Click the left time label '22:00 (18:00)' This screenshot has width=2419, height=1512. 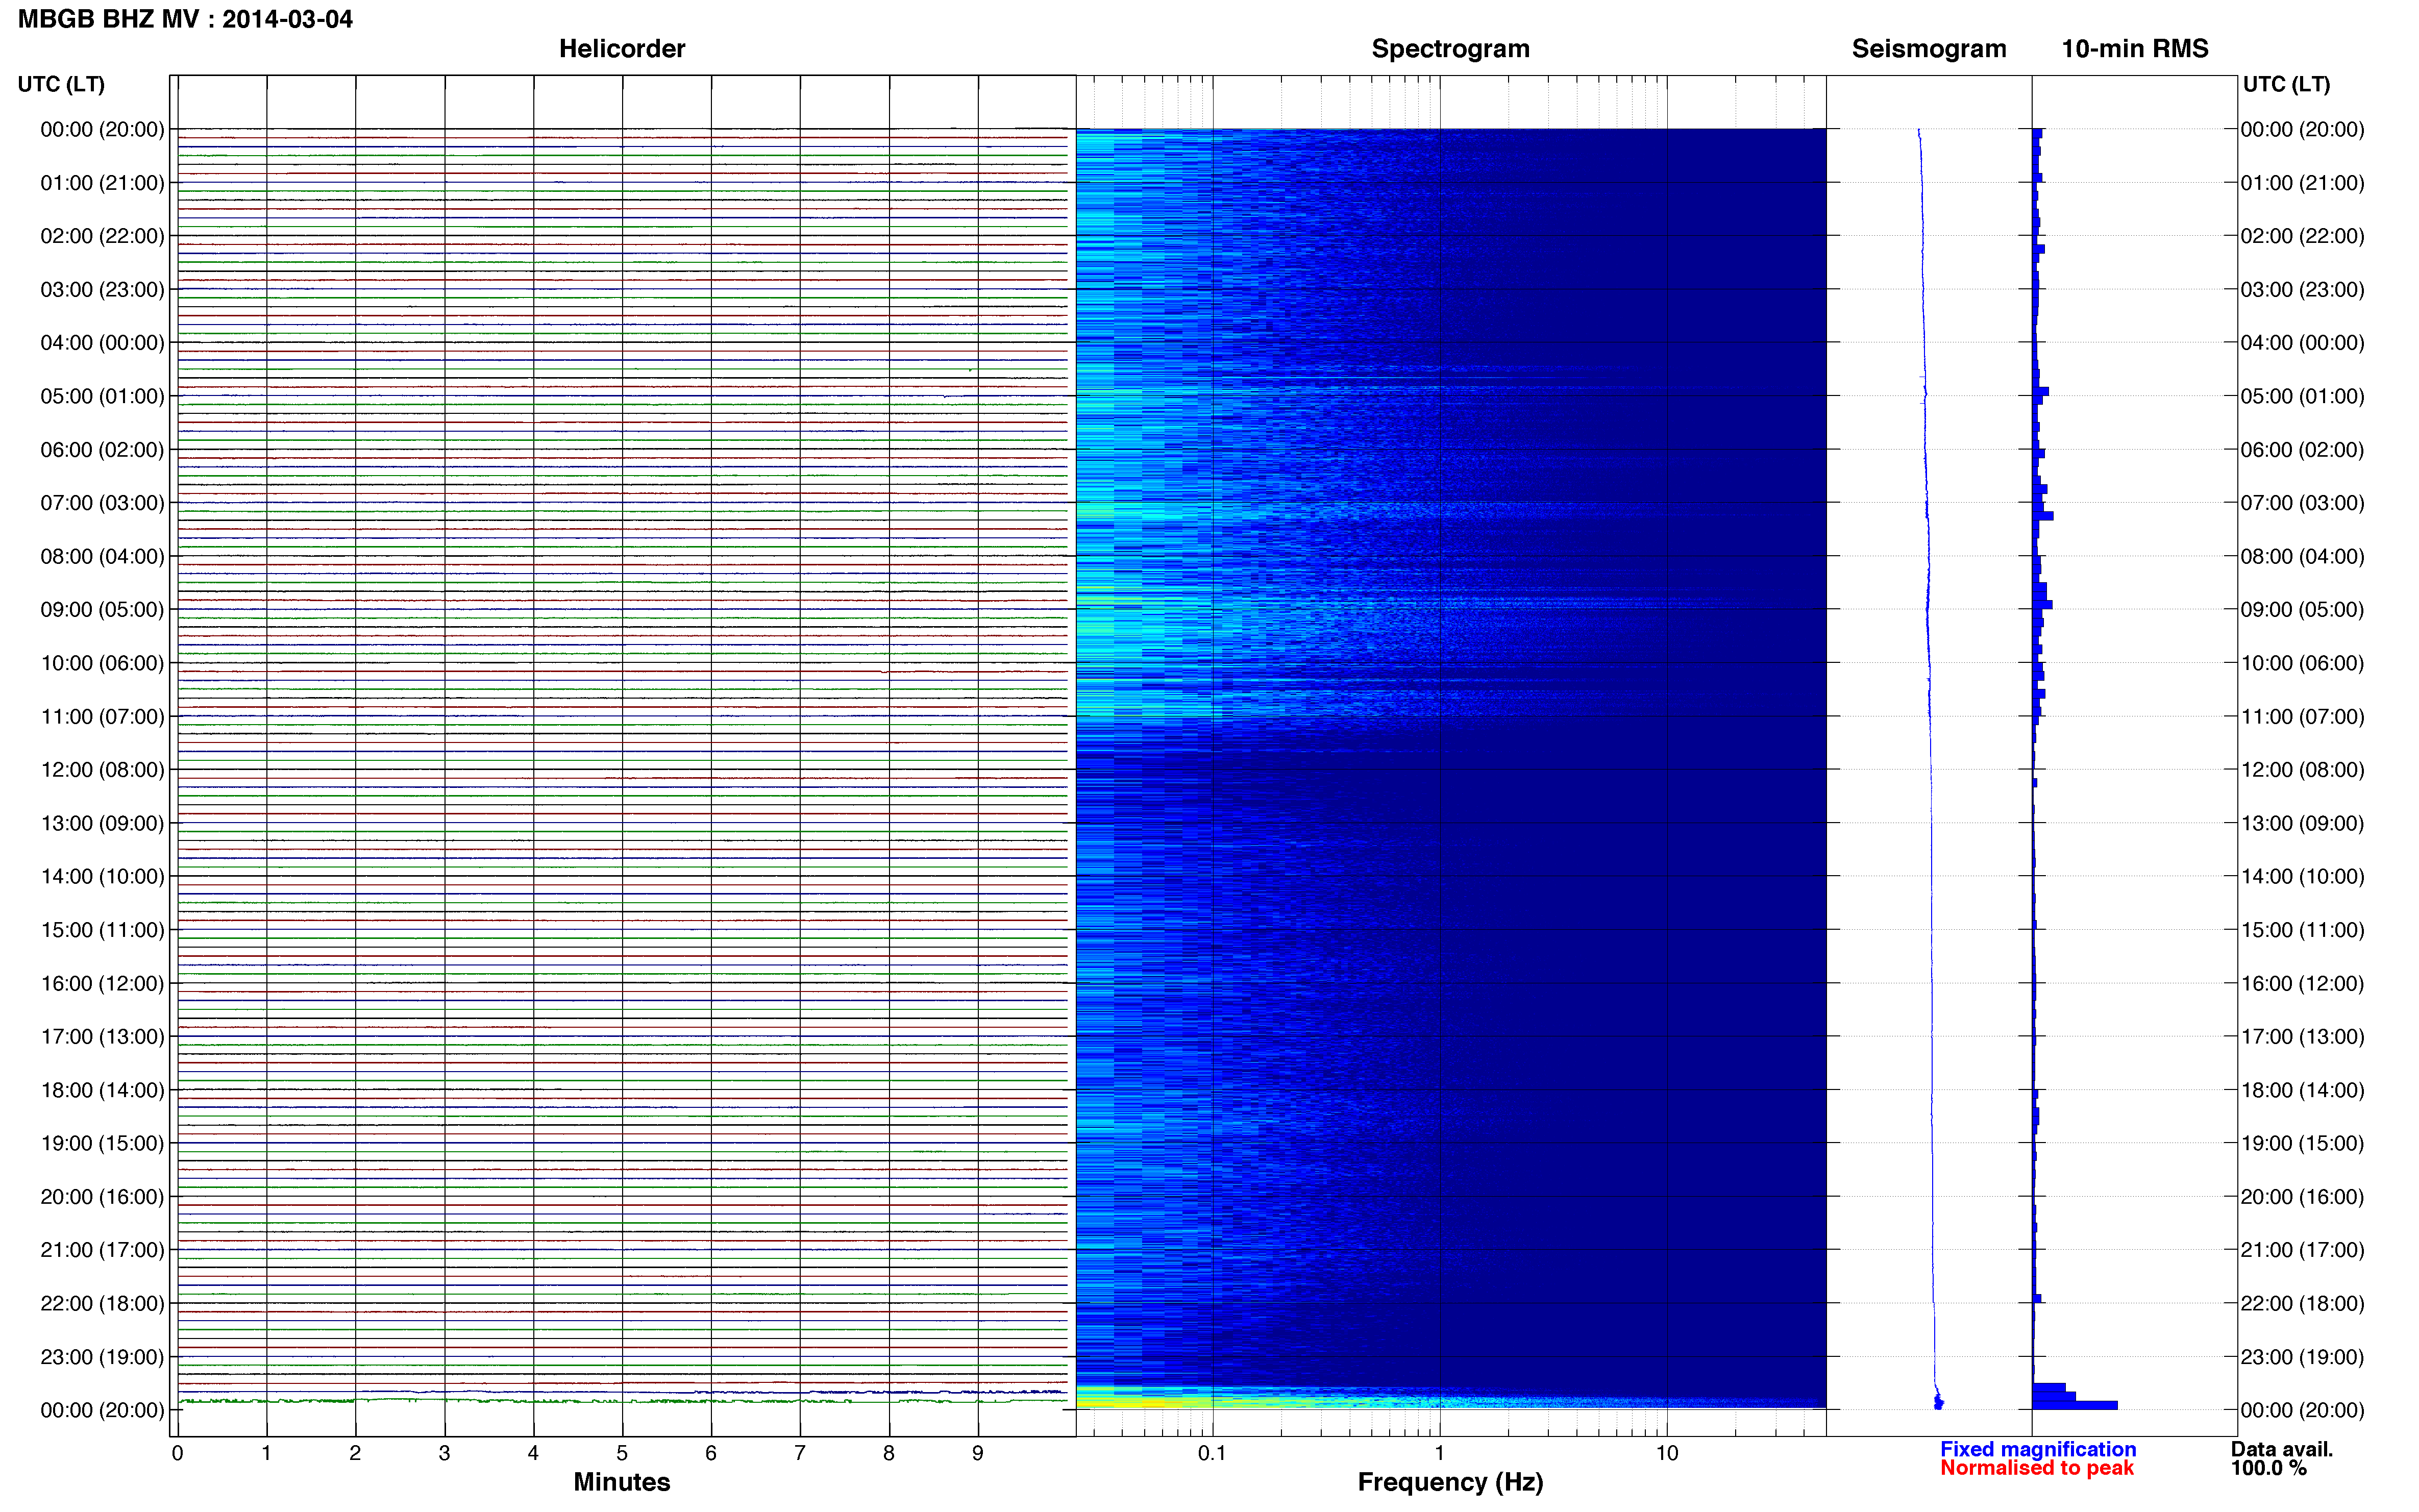102,1303
